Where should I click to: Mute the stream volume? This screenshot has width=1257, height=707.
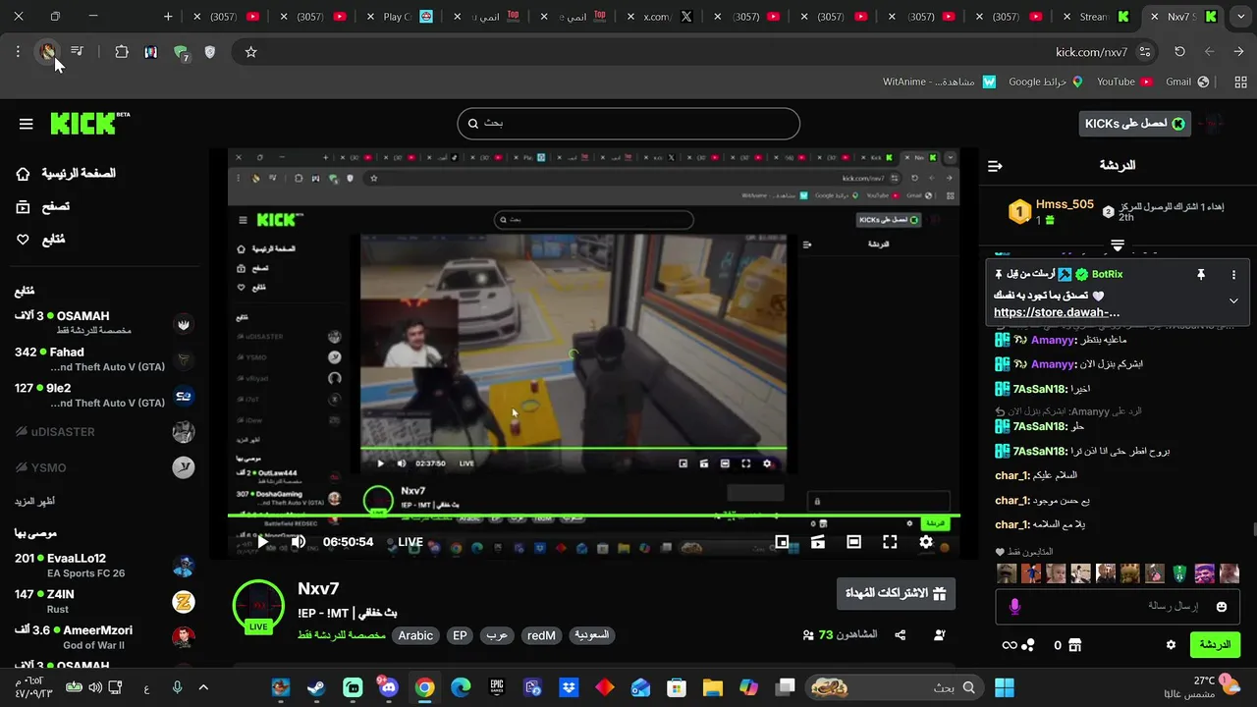[x=299, y=541]
